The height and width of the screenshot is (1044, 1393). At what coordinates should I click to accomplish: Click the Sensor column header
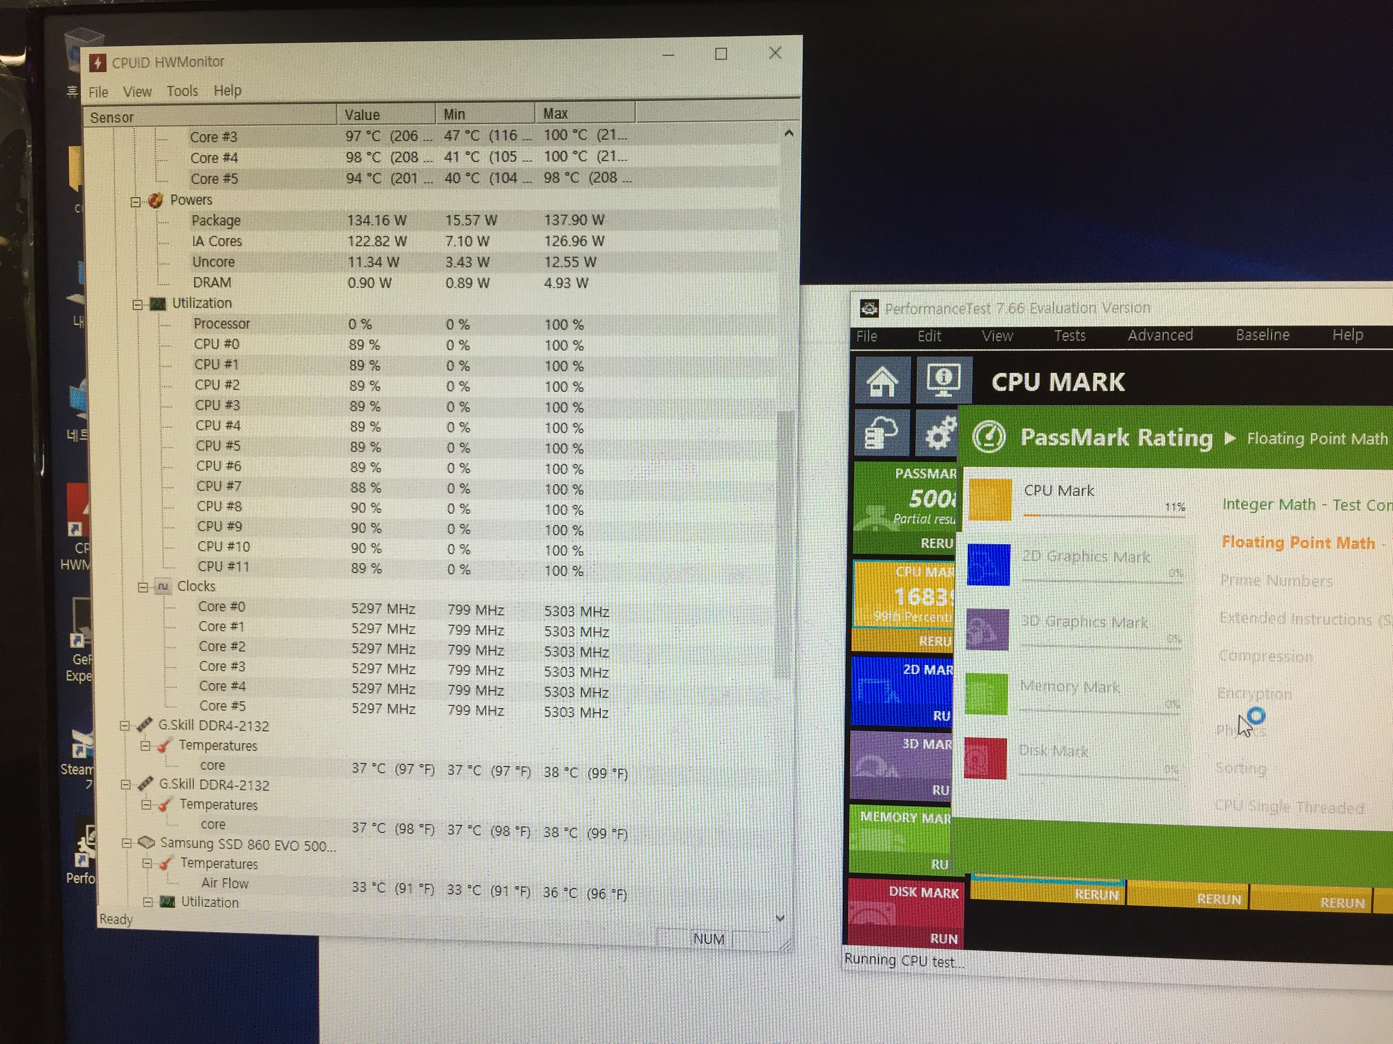210,117
